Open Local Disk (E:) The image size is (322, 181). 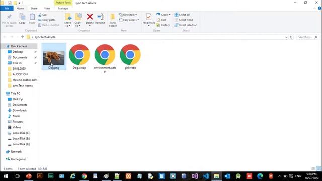point(21,139)
